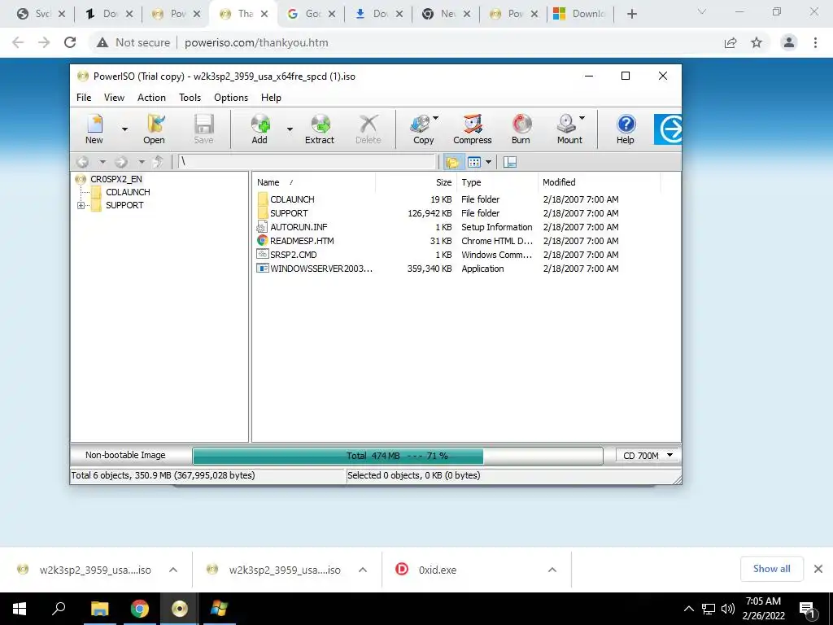
Task: Open a new Chrome tab
Action: click(x=631, y=14)
